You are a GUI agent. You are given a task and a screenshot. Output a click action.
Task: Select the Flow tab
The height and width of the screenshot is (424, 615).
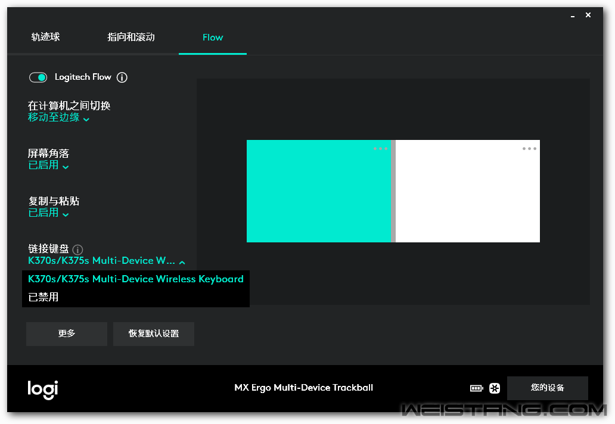point(213,38)
